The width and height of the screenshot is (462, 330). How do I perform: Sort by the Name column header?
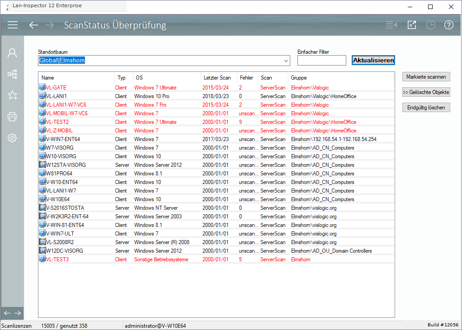[48, 78]
